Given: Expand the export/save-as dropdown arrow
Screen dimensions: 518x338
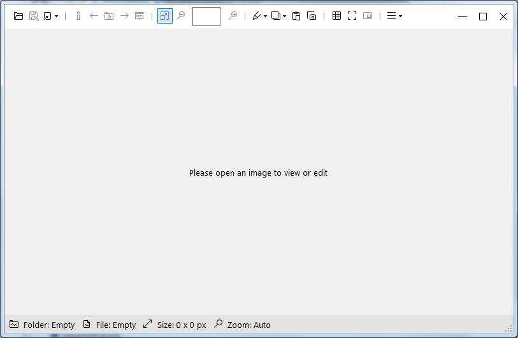Looking at the screenshot, I should coord(56,17).
